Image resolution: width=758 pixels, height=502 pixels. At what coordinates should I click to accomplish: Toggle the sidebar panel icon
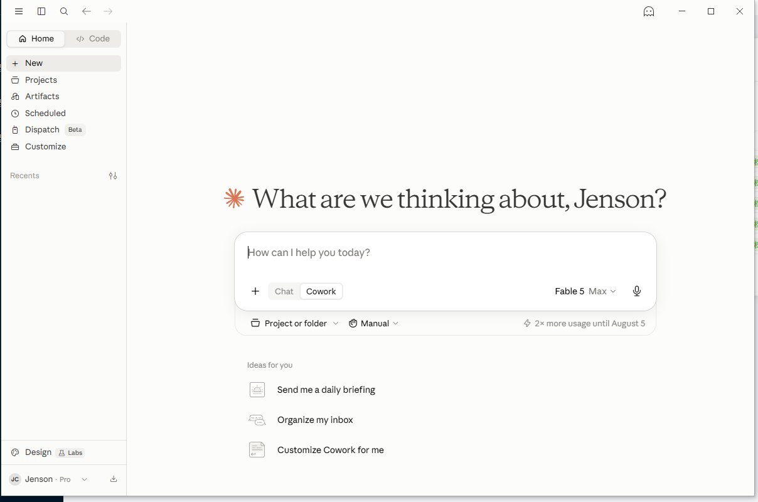41,11
